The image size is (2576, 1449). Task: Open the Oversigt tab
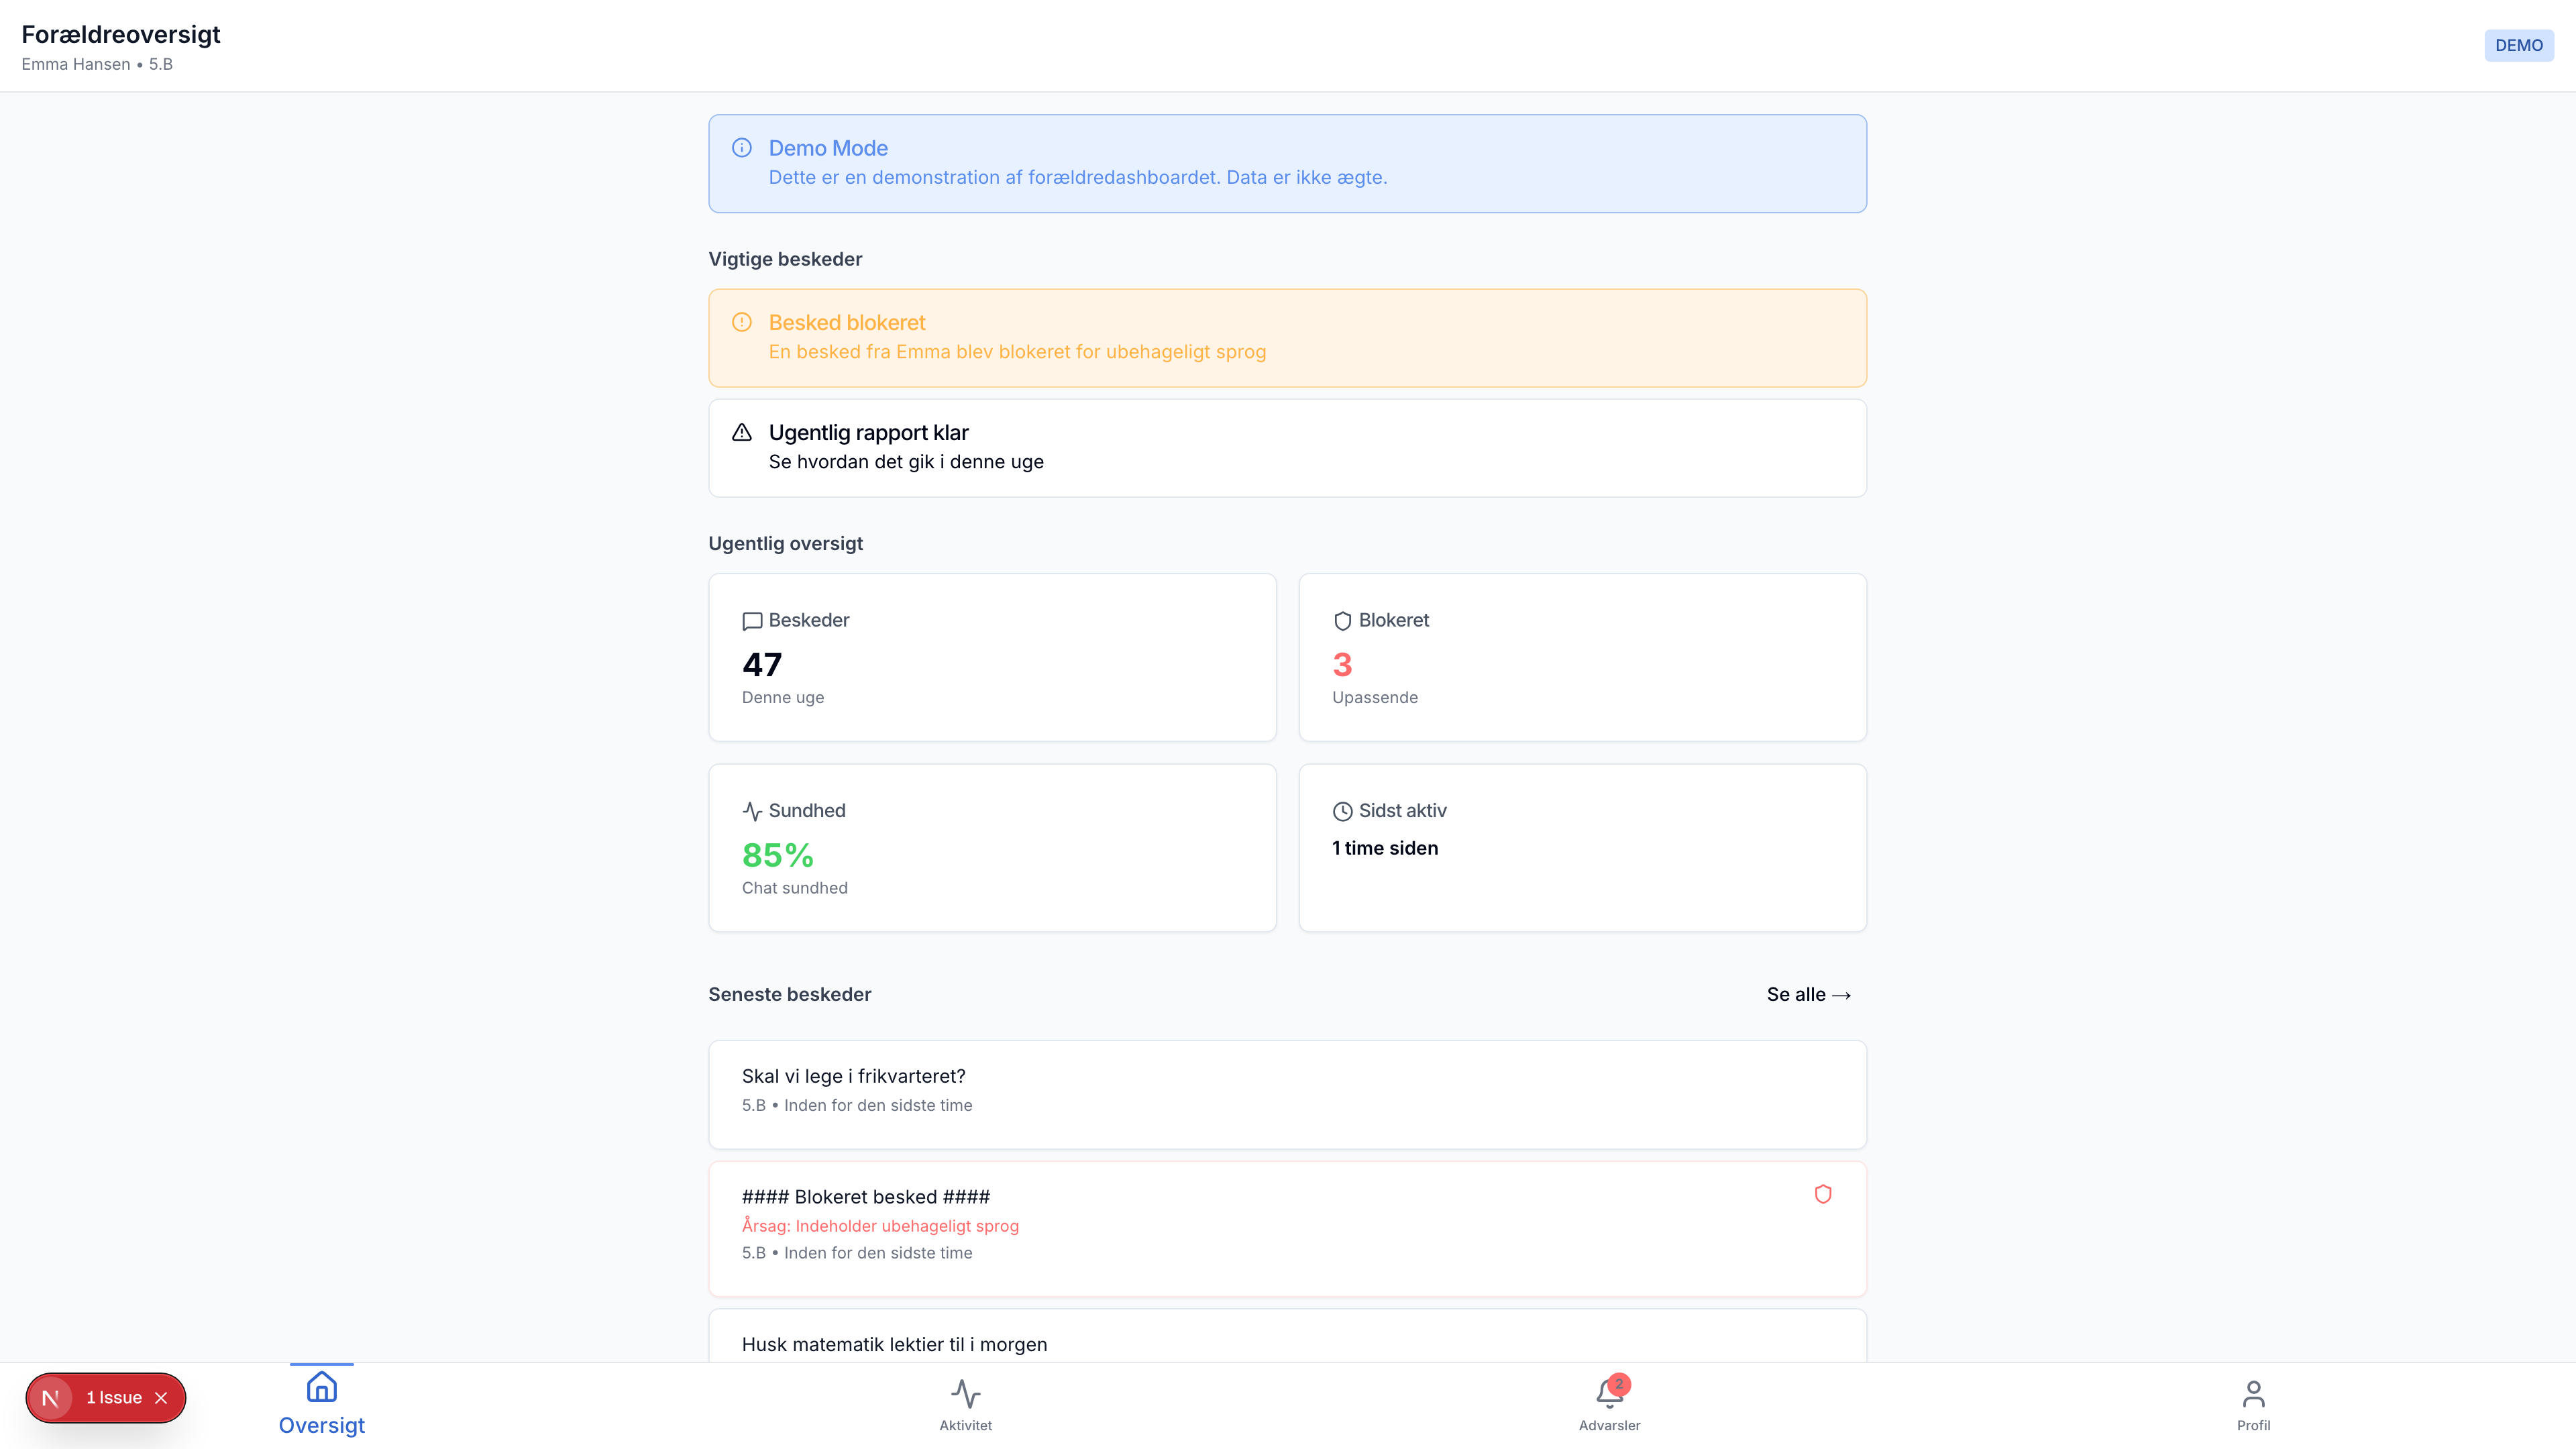(x=322, y=1405)
